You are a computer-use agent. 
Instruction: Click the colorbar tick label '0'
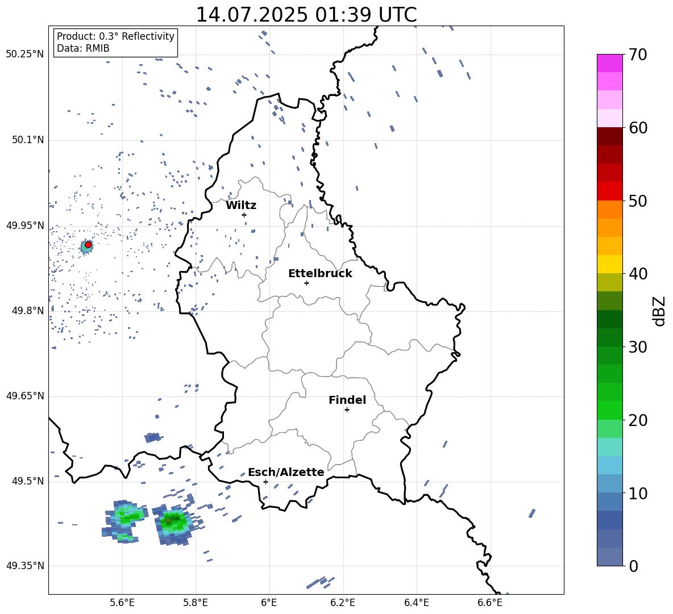pos(634,566)
